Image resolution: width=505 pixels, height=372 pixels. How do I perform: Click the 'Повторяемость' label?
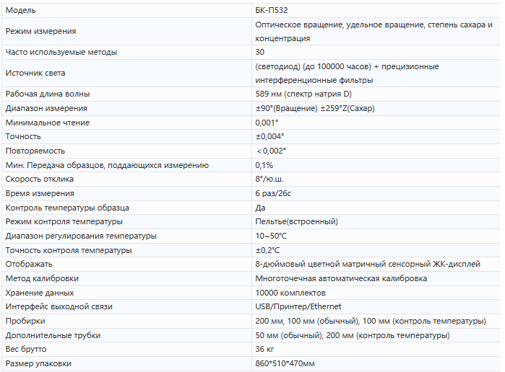coord(35,151)
